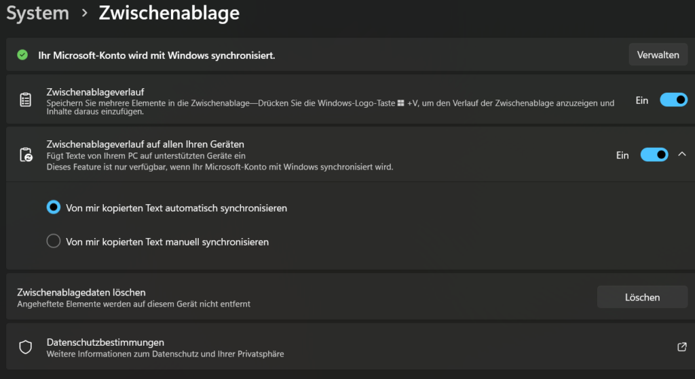695x379 pixels.
Task: Click the Zwischenablageverlauf auf allen Ihren Geräten heading
Action: coord(145,144)
